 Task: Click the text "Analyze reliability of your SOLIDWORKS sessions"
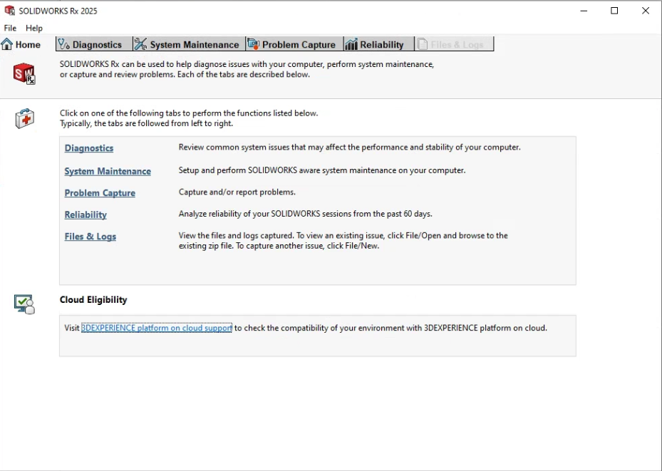[x=264, y=214]
